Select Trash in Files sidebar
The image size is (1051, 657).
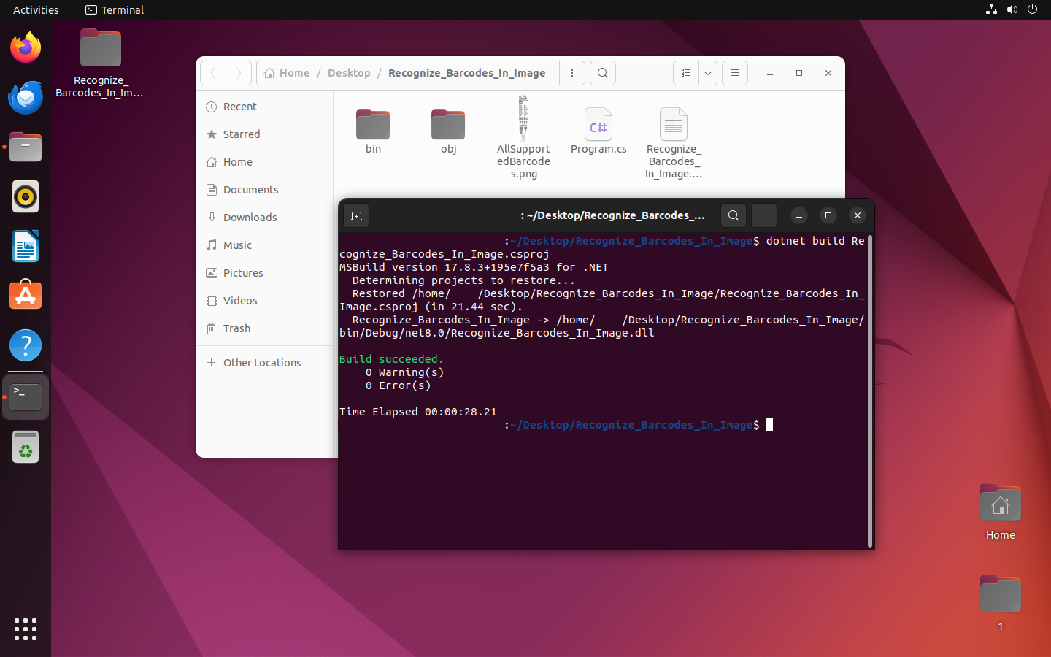236,328
